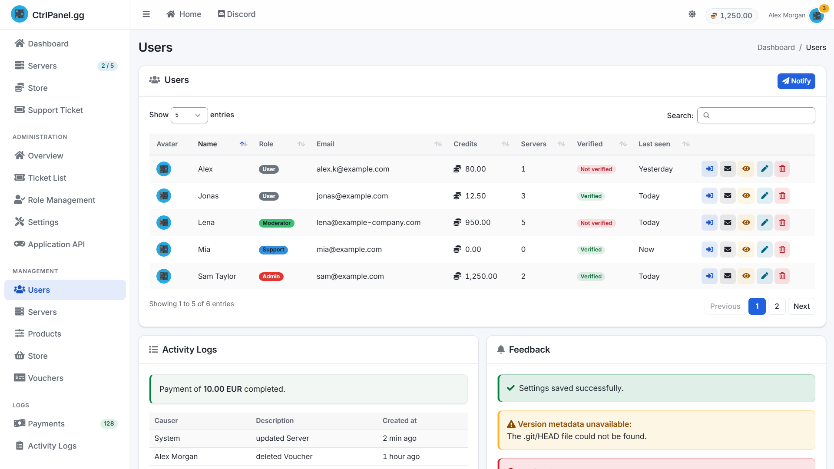Edit Lena with pencil icon
Screen dimensions: 834x469
(x=764, y=222)
